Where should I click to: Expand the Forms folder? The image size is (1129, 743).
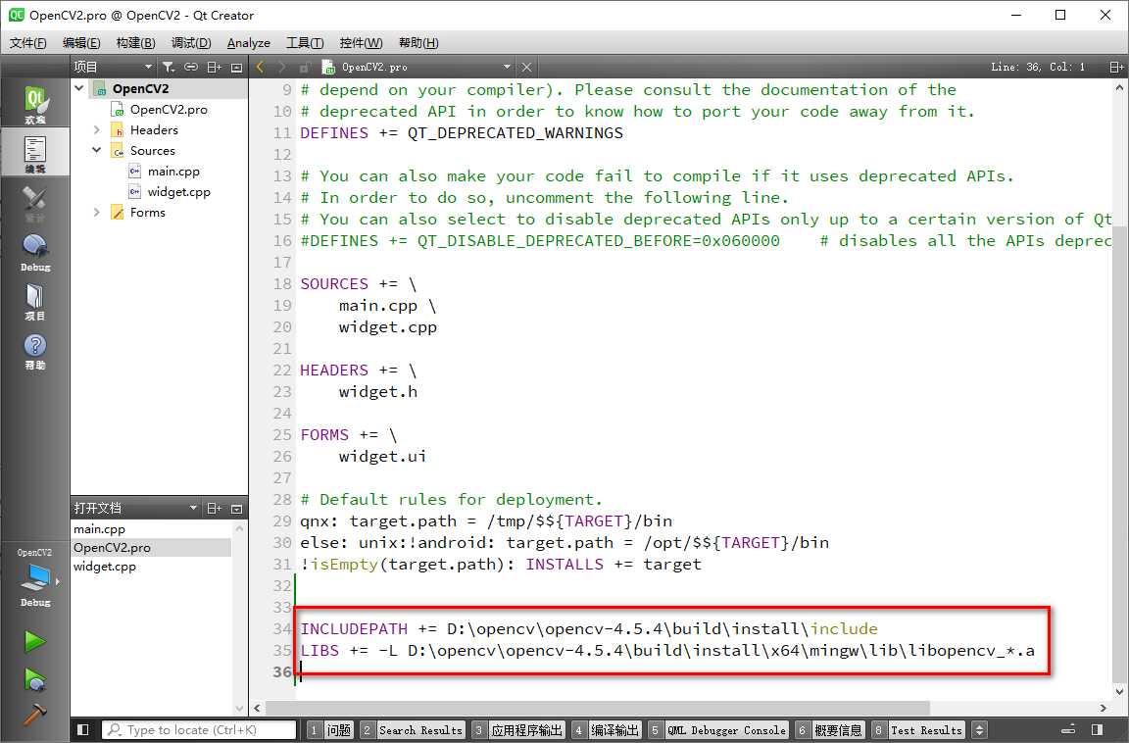(x=96, y=212)
